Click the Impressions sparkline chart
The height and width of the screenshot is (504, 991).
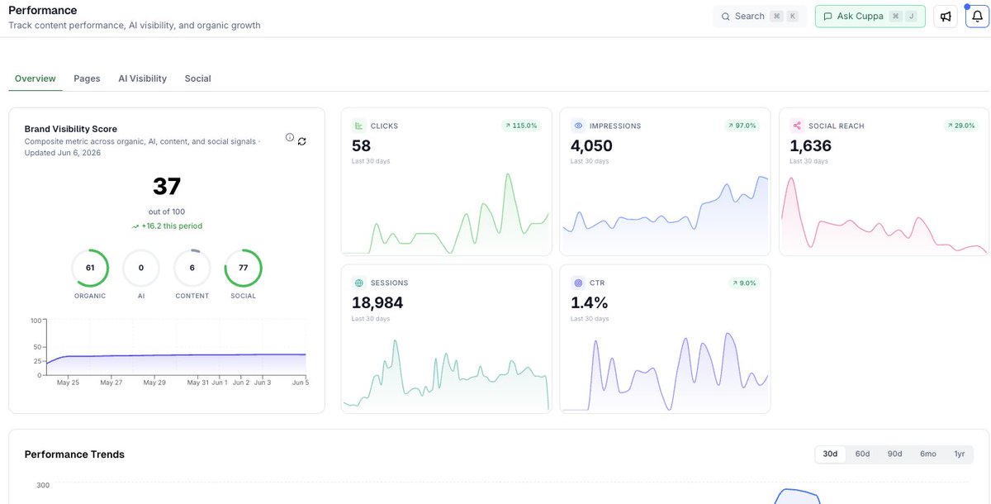coord(665,213)
